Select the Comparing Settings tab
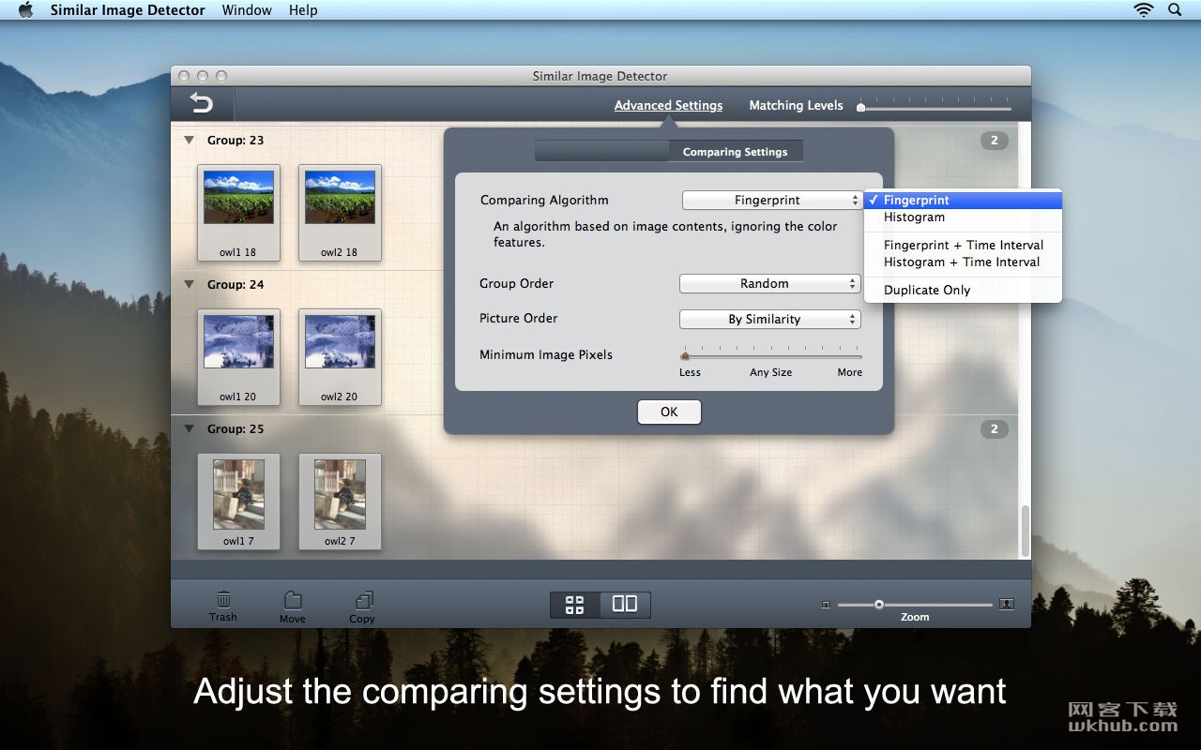This screenshot has width=1201, height=750. [x=736, y=152]
